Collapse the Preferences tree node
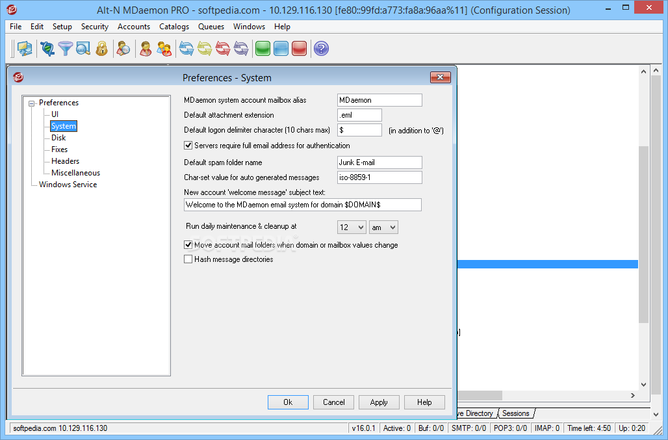Viewport: 668px width, 440px height. [x=32, y=103]
